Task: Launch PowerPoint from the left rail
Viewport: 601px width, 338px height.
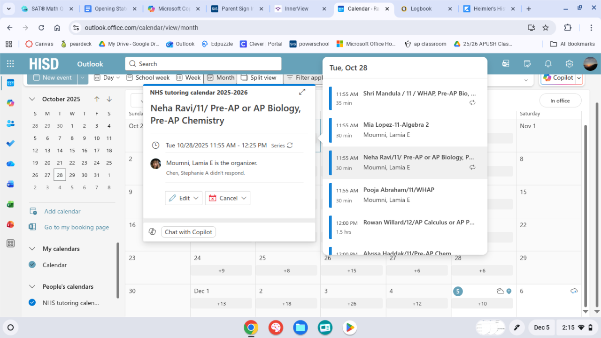Action: pos(10,224)
